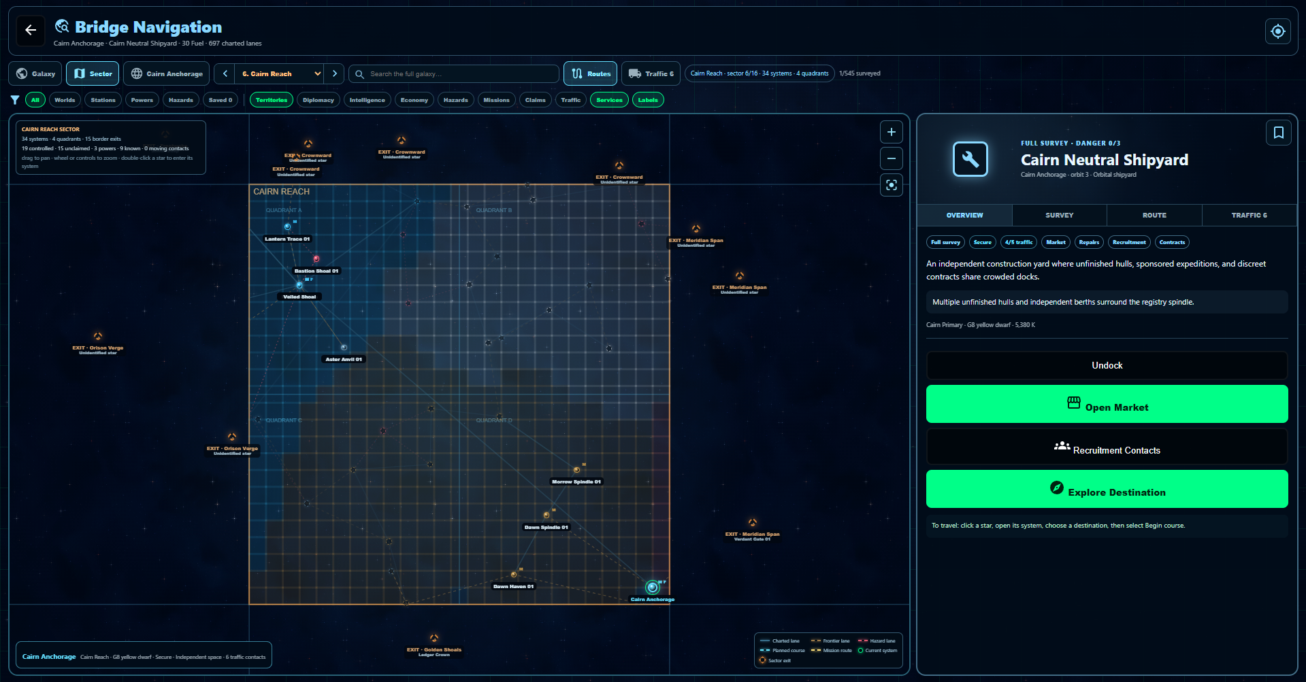The image size is (1306, 682).
Task: Open the Survey tab
Action: pyautogui.click(x=1059, y=216)
